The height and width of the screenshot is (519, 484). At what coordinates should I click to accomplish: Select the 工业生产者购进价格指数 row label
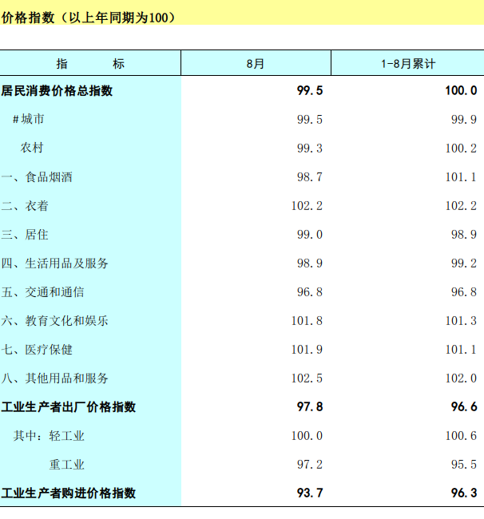tap(69, 493)
